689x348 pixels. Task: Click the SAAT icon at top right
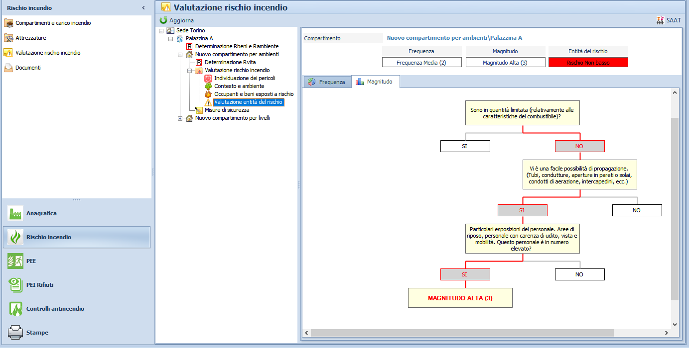click(661, 20)
